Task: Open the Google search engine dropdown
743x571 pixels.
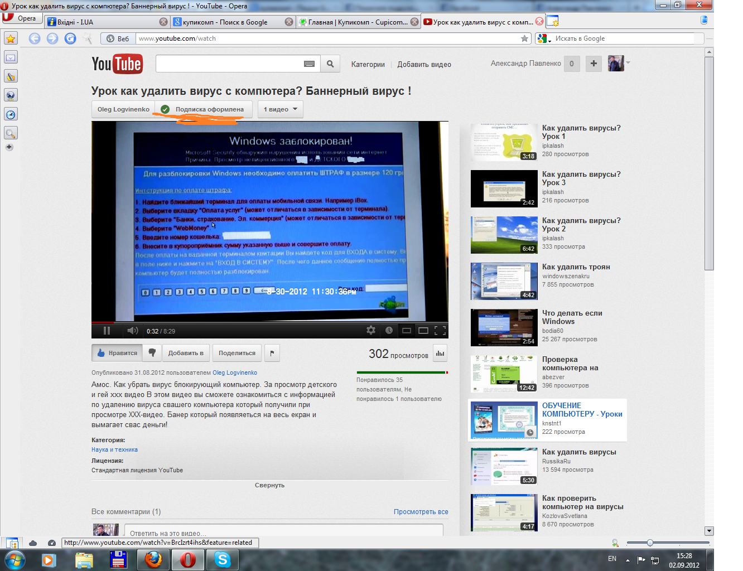Action: pyautogui.click(x=543, y=38)
